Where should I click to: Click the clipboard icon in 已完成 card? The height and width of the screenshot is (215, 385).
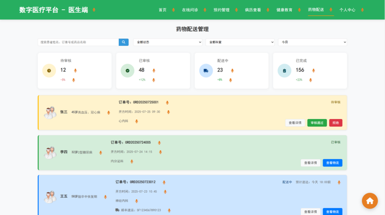284,71
